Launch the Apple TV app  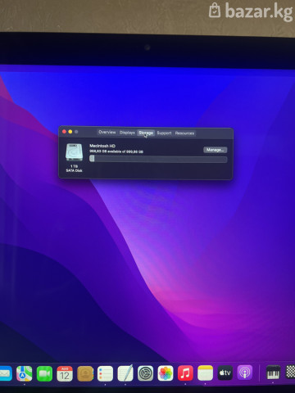[225, 373]
